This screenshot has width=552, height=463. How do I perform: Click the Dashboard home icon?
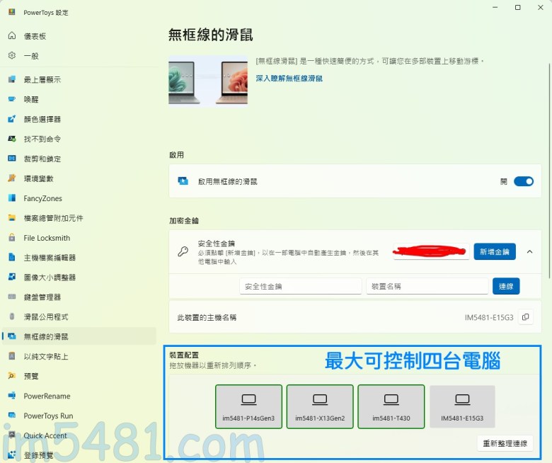(12, 35)
